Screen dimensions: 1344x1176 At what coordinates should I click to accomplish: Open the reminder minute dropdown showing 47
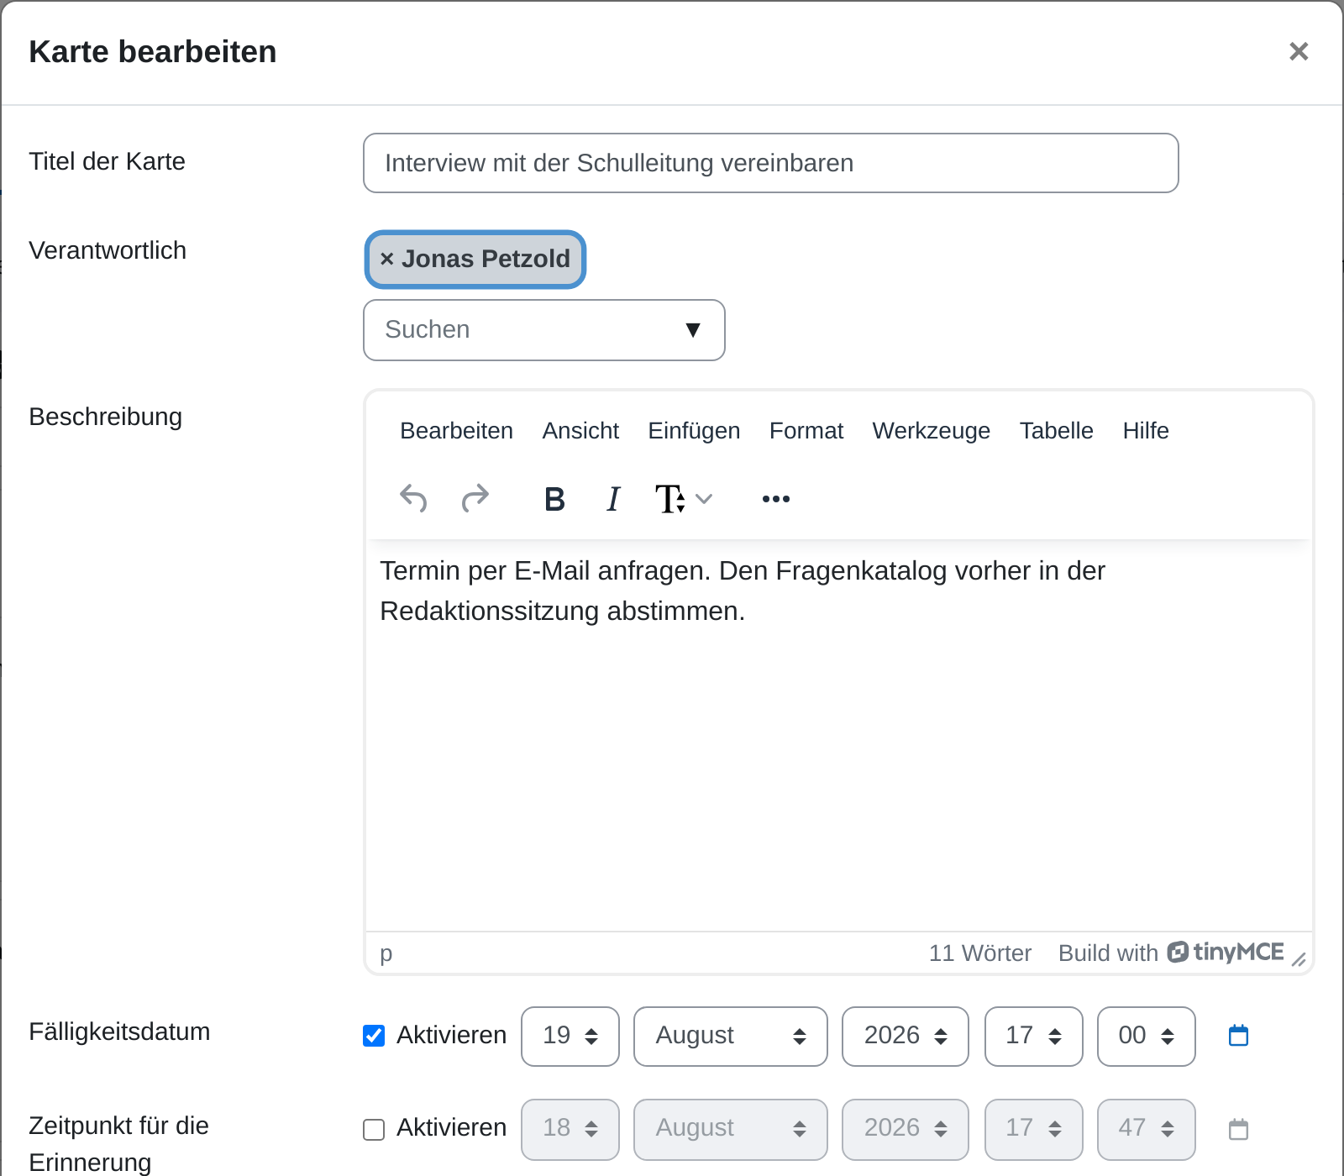(x=1147, y=1130)
